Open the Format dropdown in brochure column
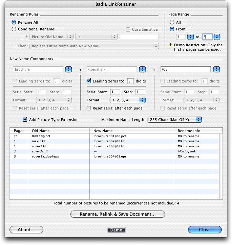 tap(54, 100)
